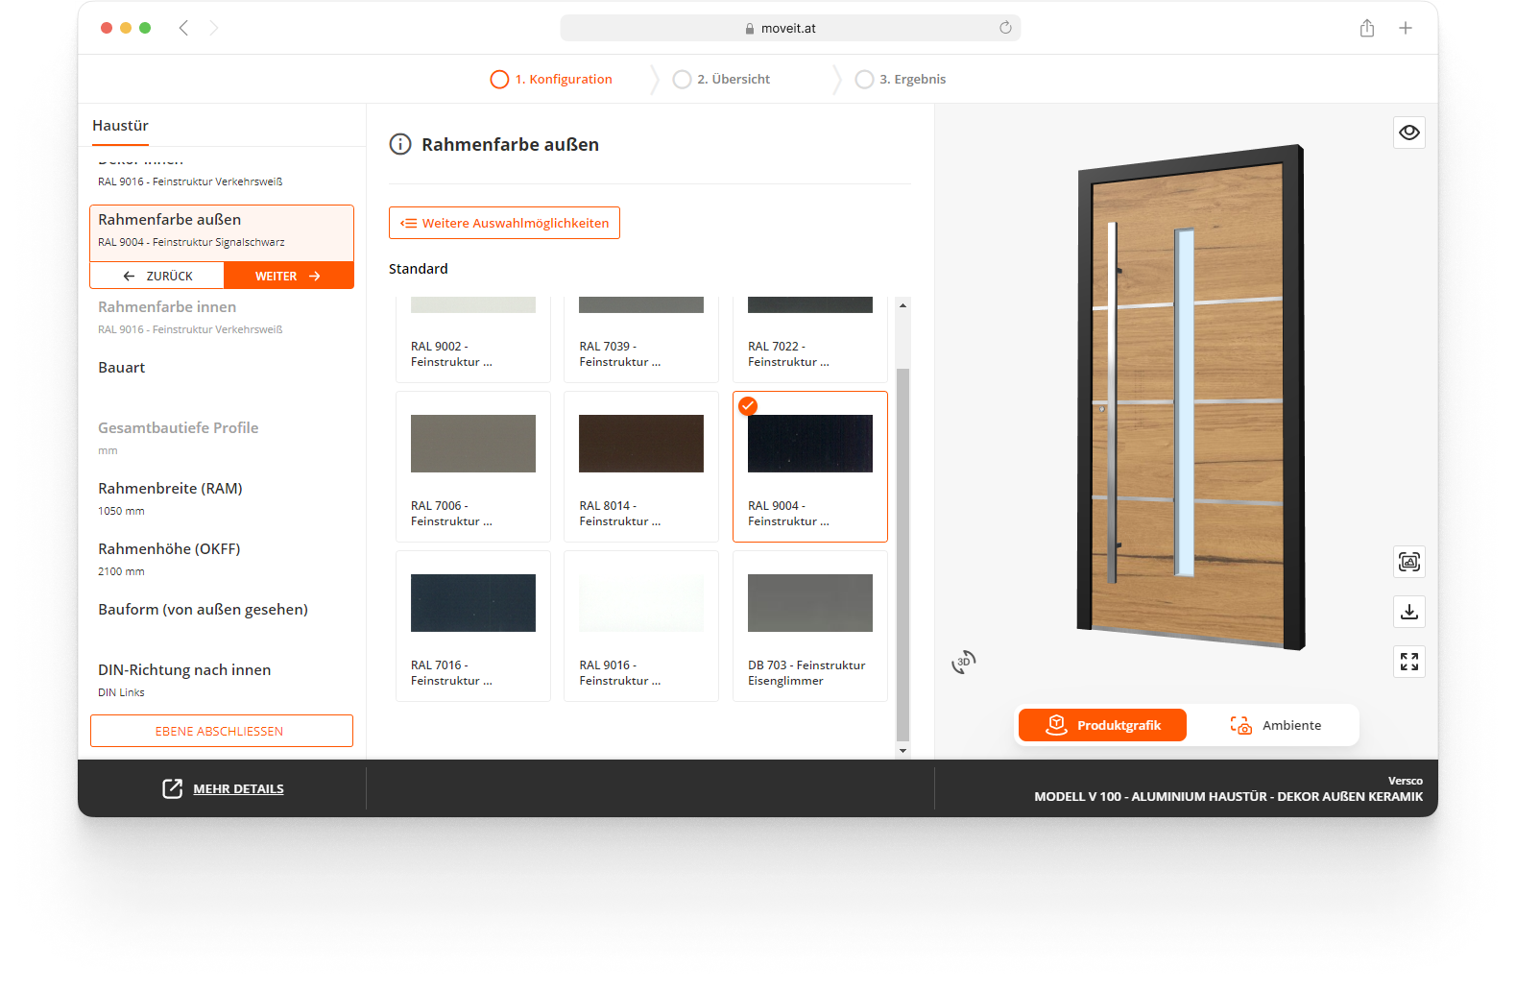Select the Haustür tab

(x=120, y=126)
